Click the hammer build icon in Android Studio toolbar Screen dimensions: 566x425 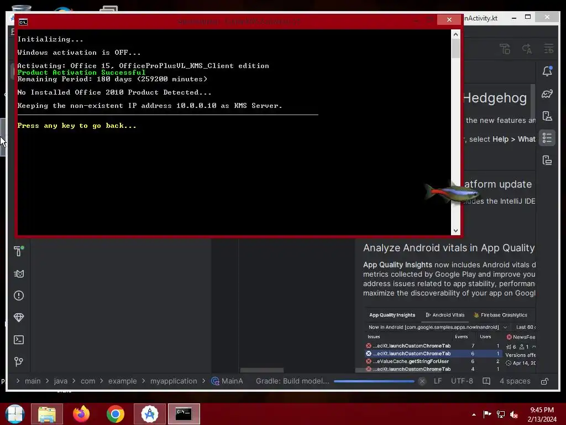[x=505, y=49]
